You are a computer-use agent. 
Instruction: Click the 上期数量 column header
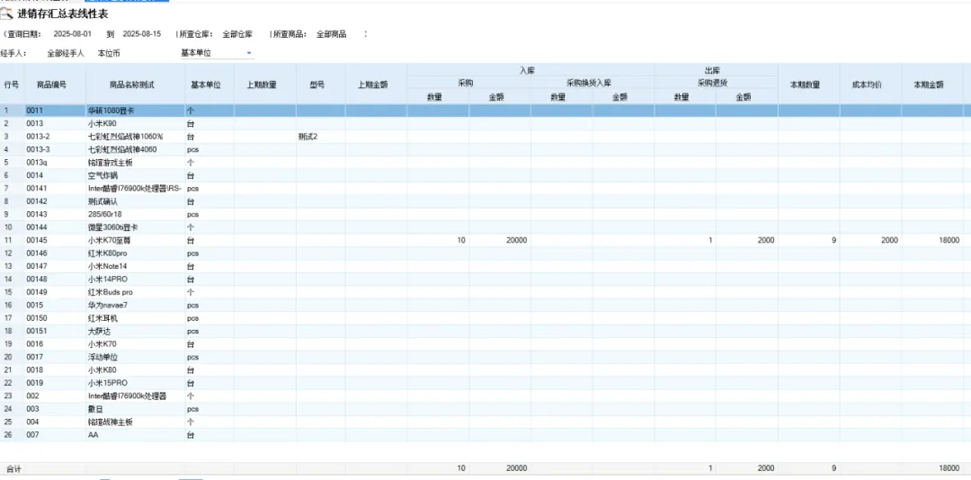[x=262, y=84]
